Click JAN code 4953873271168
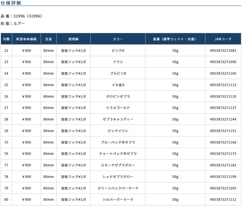The height and width of the screenshot is (206, 242). [223, 142]
